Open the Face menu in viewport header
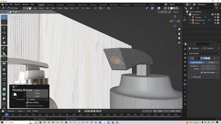 [x=72, y=8]
